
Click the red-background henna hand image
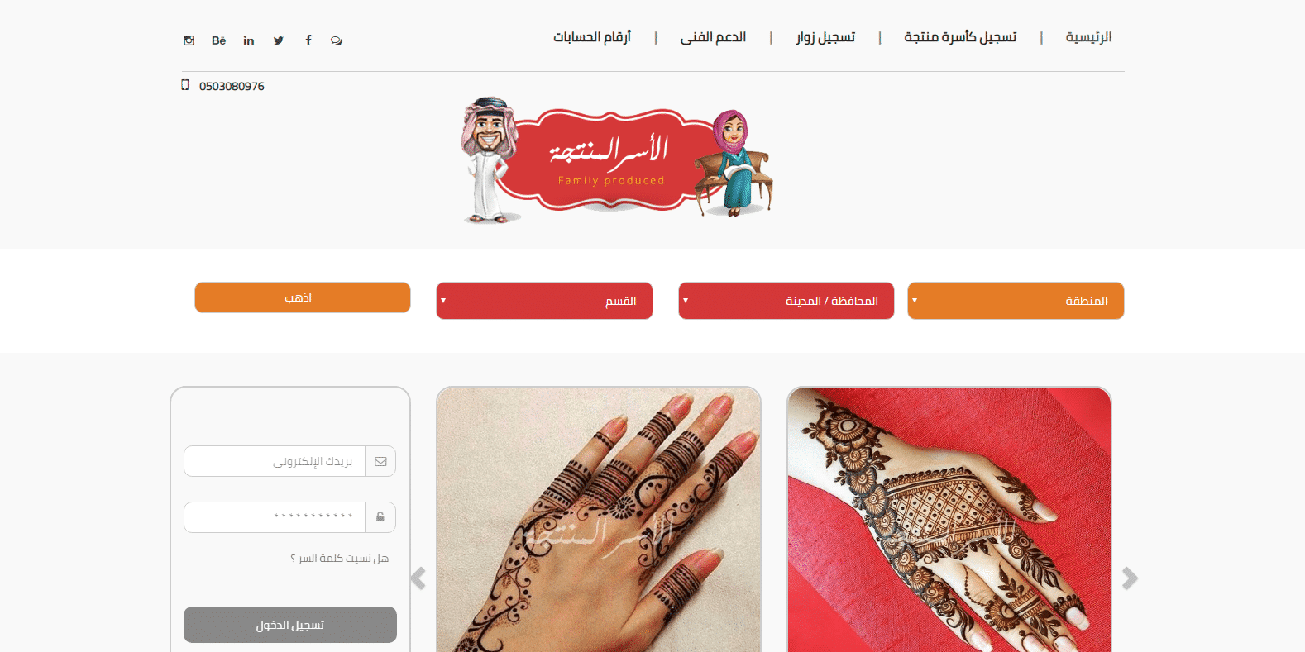click(949, 519)
